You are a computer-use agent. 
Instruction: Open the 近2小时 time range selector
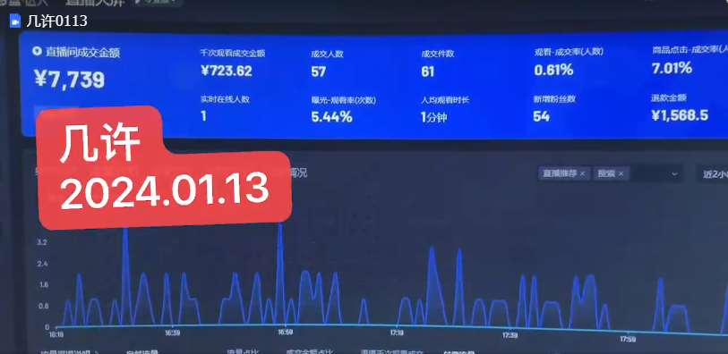click(712, 173)
